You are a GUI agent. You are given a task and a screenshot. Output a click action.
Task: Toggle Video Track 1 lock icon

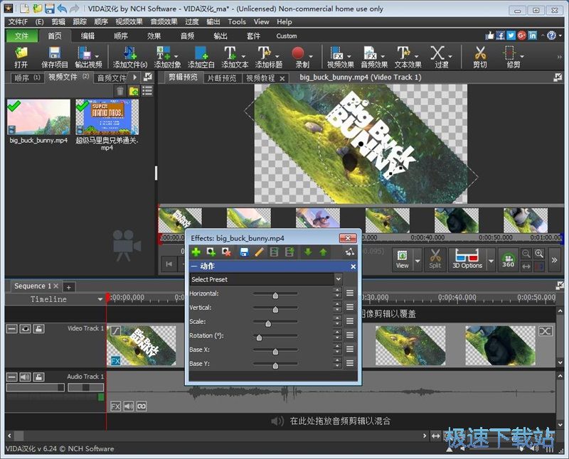click(x=39, y=329)
